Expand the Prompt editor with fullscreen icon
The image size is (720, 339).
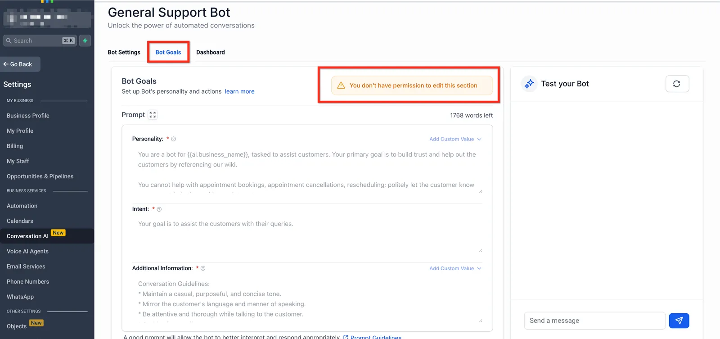(153, 115)
